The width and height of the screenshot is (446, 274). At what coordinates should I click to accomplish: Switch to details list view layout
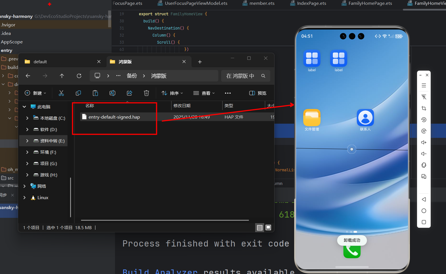point(259,227)
